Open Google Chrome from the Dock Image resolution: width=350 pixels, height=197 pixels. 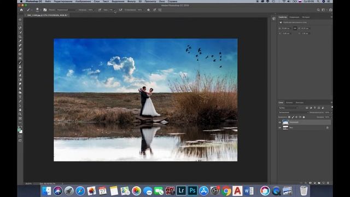pos(226,191)
